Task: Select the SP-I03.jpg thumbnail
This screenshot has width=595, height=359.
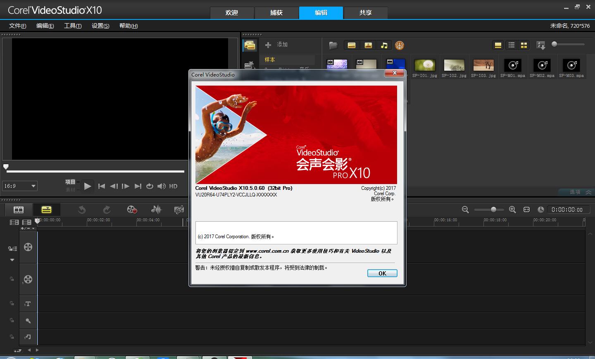Action: point(483,65)
